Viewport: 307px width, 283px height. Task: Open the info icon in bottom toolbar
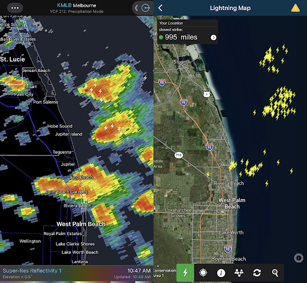[221, 273]
